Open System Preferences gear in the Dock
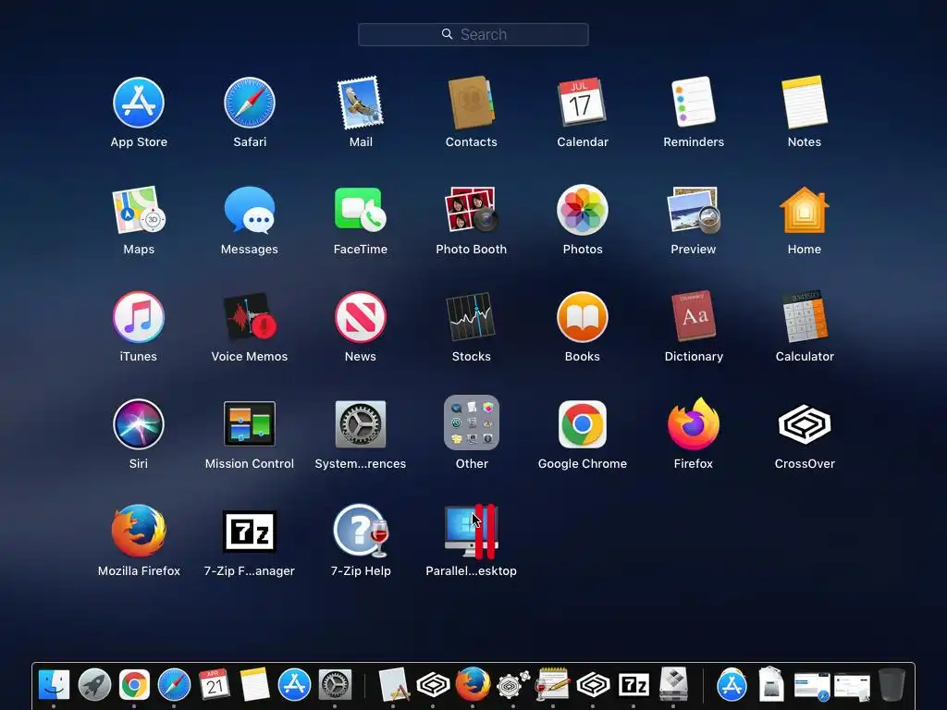This screenshot has width=947, height=710. tap(335, 685)
